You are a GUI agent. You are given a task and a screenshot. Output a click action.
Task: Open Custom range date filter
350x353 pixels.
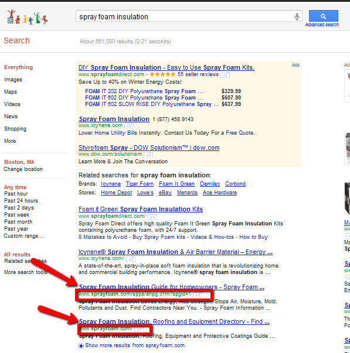click(x=23, y=236)
